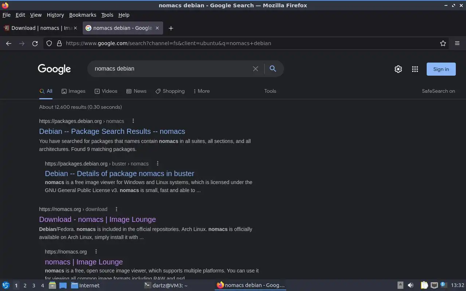Open LXQt start menu in taskbar
The height and width of the screenshot is (291, 466).
coord(6,286)
